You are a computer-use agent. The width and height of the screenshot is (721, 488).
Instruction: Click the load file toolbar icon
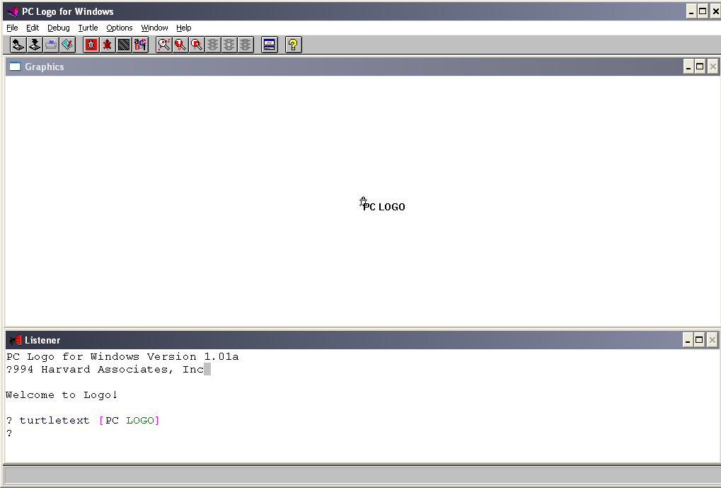click(x=18, y=45)
